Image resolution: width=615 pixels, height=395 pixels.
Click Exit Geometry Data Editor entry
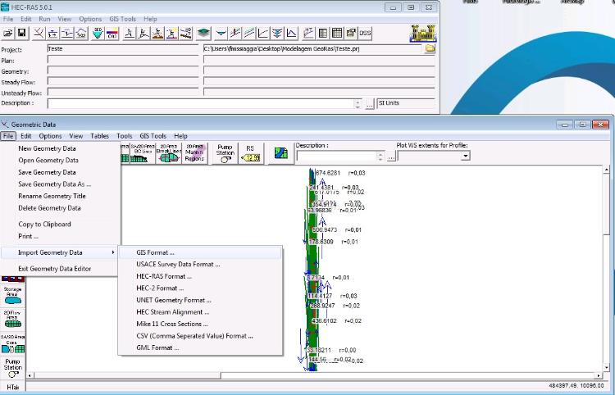point(60,269)
